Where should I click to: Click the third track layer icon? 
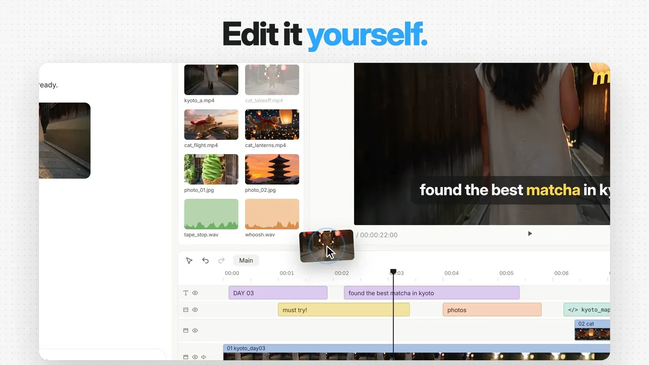pyautogui.click(x=186, y=331)
